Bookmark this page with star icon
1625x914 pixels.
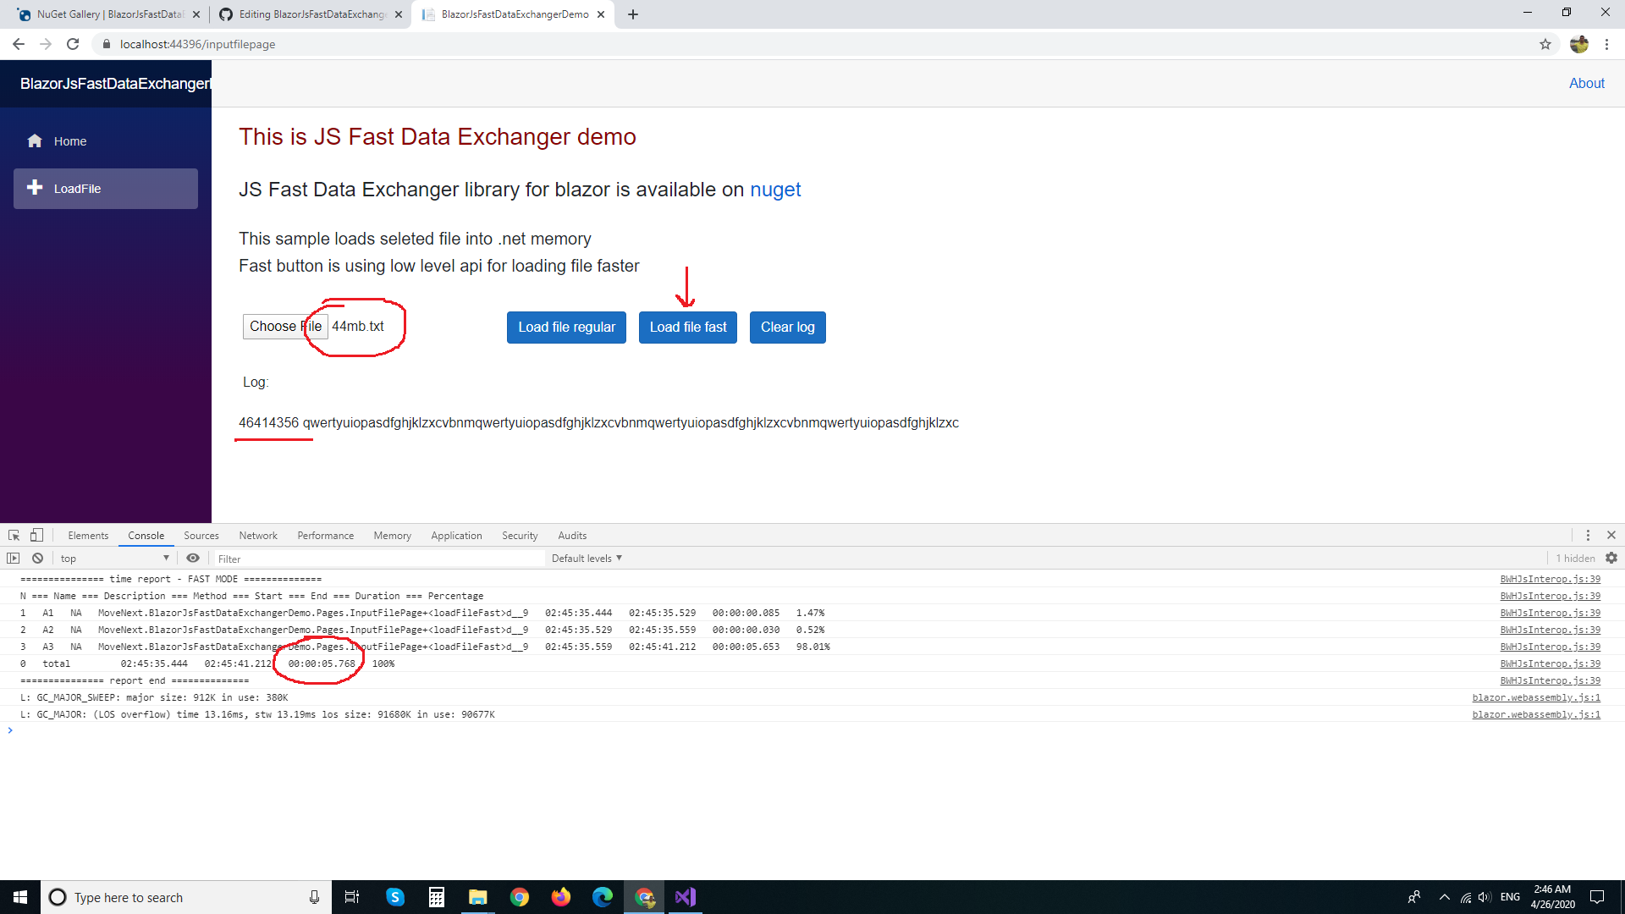(x=1545, y=44)
